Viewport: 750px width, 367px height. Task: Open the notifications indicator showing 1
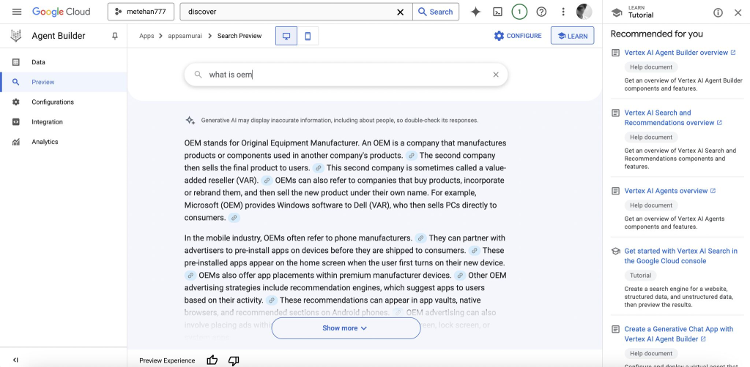pos(519,12)
